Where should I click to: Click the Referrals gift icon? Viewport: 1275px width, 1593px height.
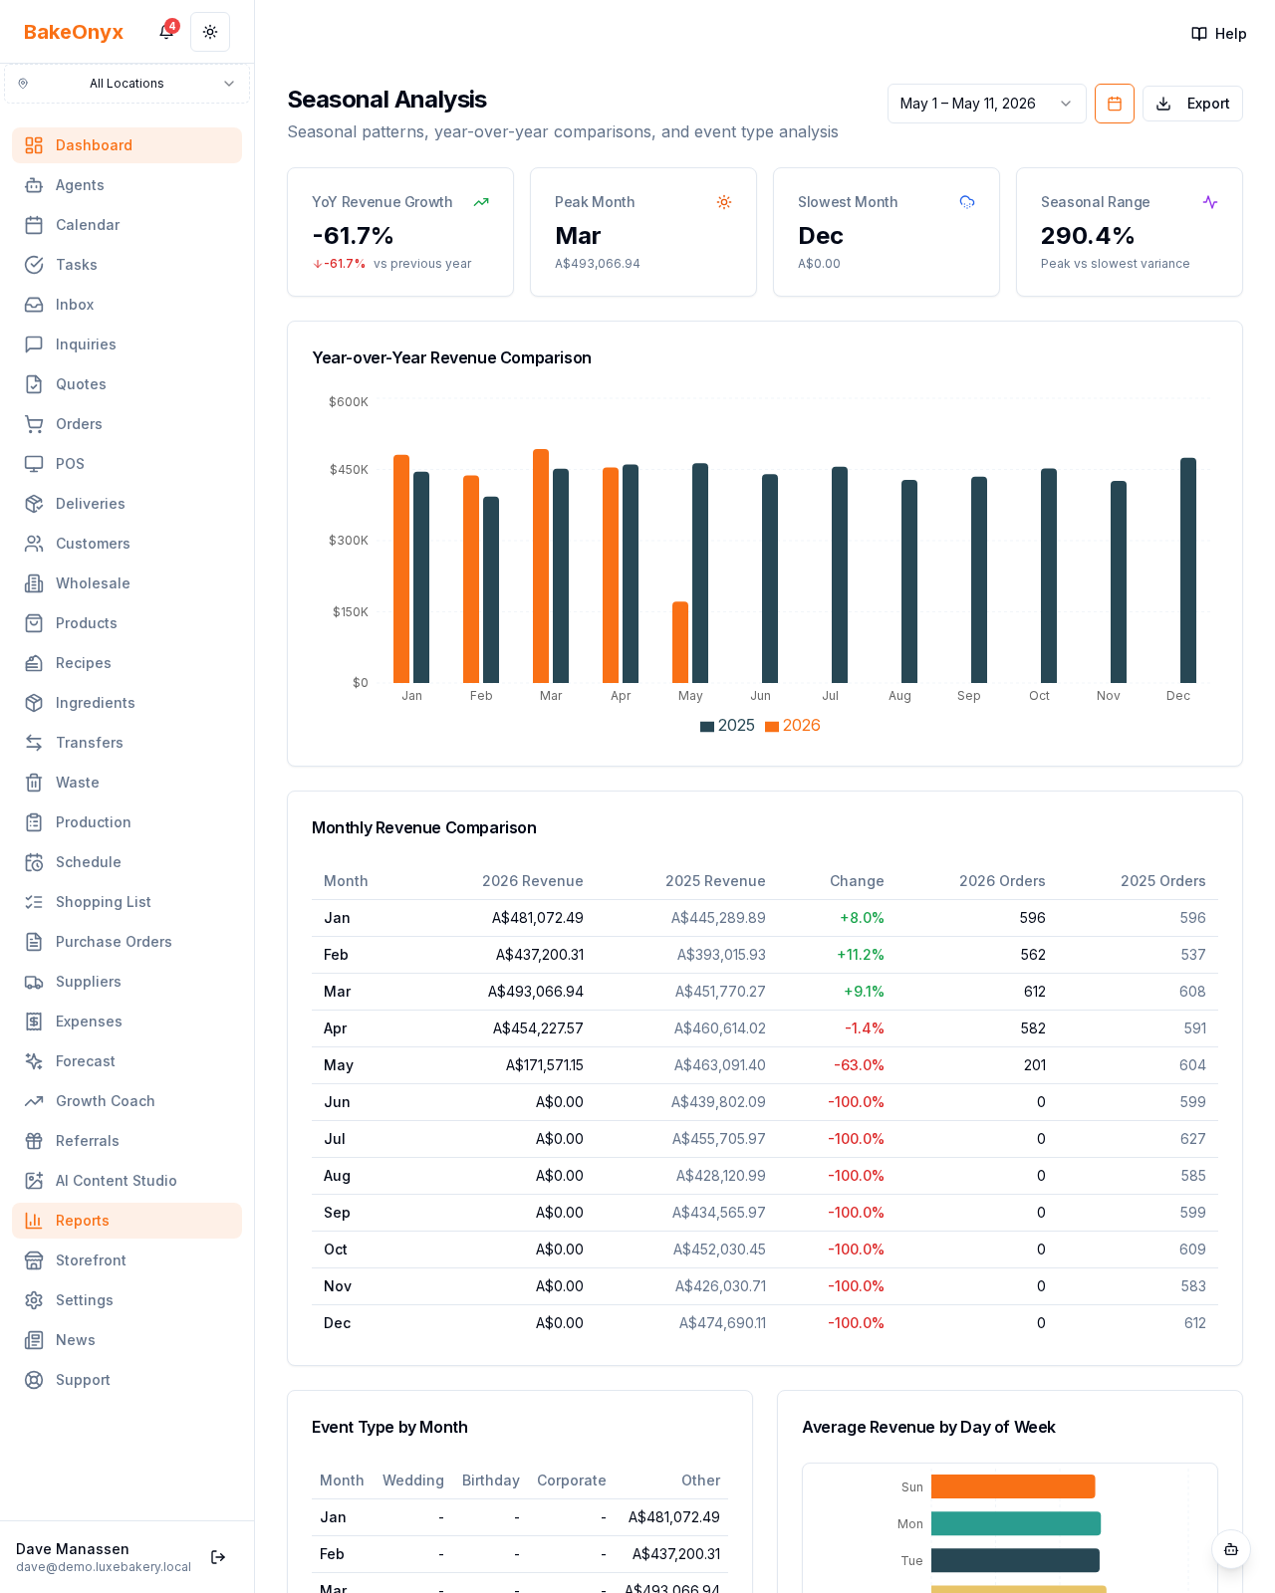(x=34, y=1141)
